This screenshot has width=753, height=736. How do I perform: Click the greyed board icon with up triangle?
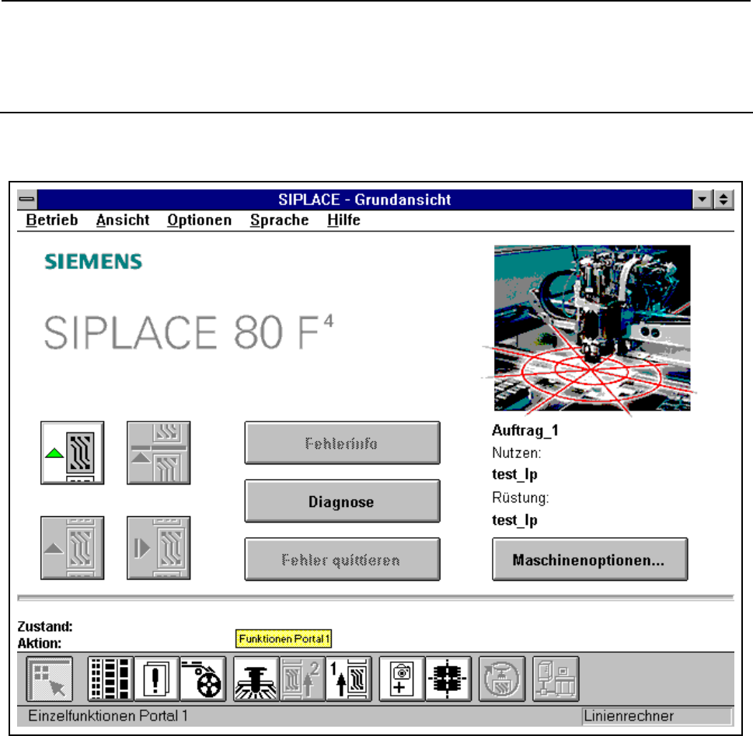point(73,547)
